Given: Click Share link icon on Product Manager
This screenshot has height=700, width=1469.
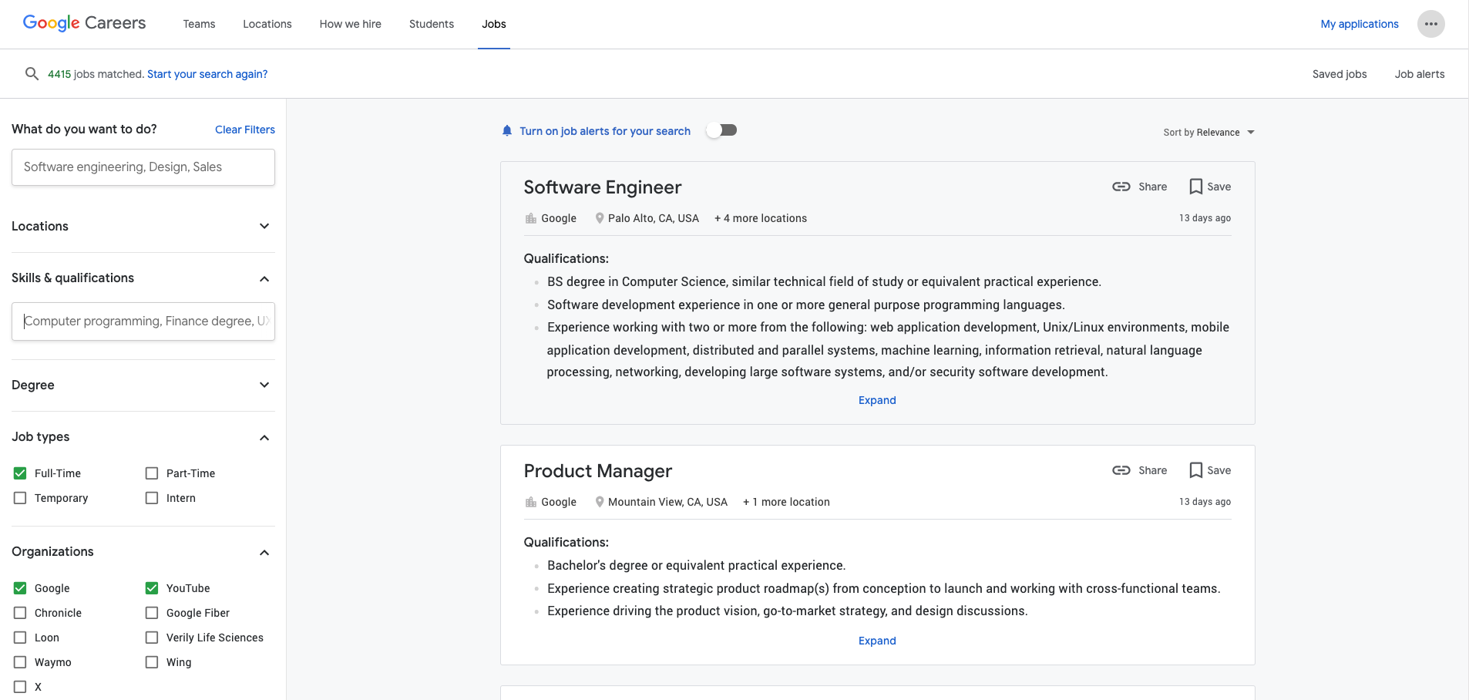Looking at the screenshot, I should pyautogui.click(x=1121, y=470).
